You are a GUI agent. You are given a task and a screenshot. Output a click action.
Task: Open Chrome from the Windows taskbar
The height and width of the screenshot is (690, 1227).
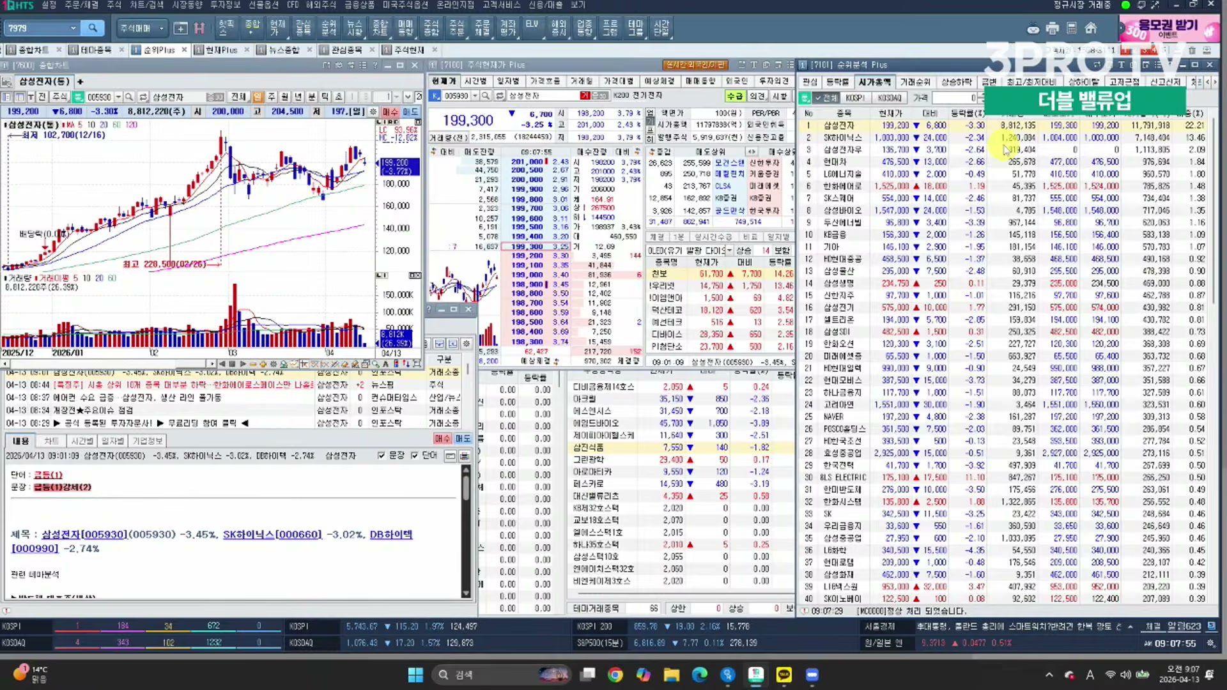pos(615,675)
